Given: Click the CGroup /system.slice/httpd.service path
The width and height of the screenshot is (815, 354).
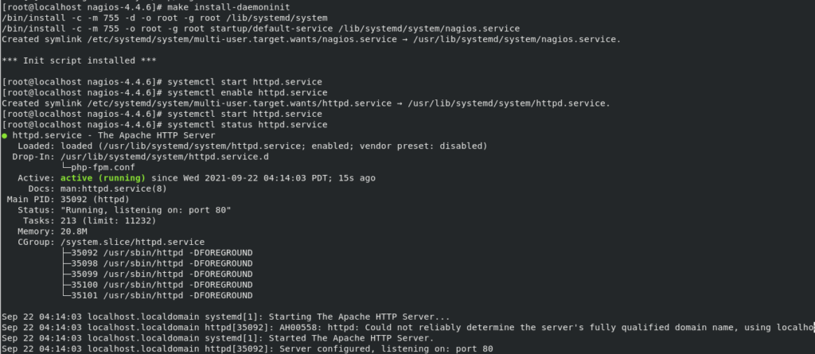Looking at the screenshot, I should pos(133,243).
